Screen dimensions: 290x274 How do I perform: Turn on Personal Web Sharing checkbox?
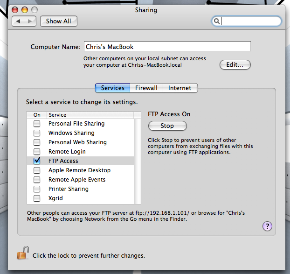(37, 142)
